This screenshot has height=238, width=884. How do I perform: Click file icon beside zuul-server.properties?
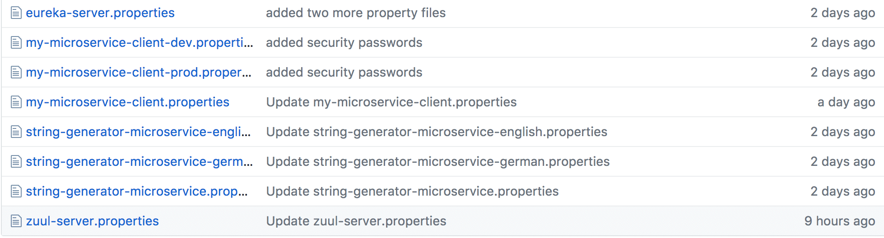[x=16, y=221]
